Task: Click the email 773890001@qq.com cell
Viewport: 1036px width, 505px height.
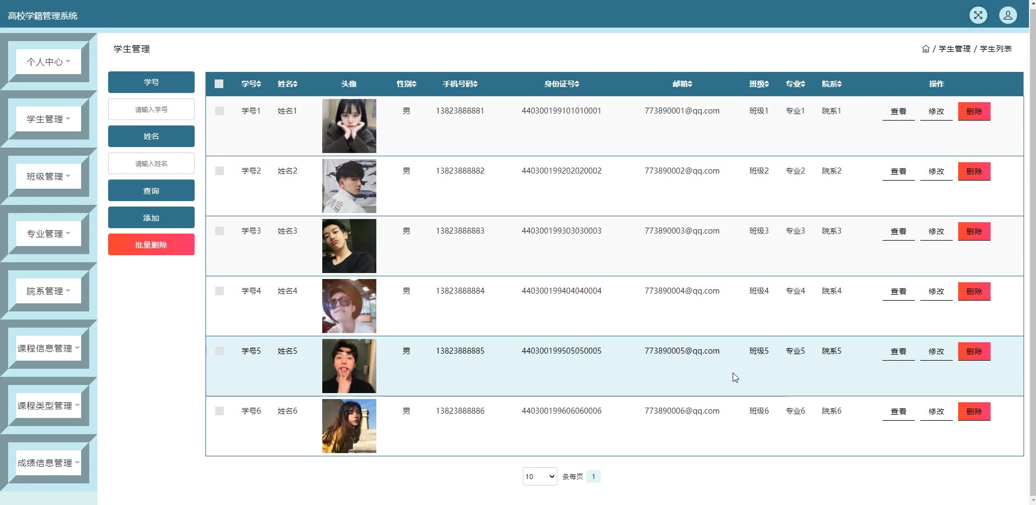Action: pyautogui.click(x=682, y=111)
